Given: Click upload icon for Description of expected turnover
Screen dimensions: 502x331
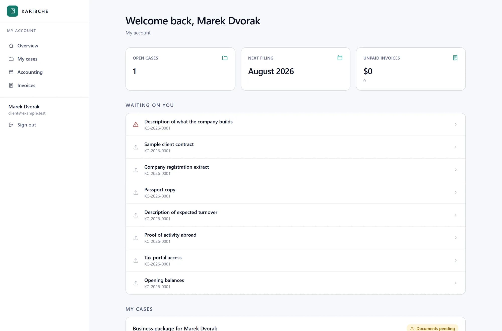Looking at the screenshot, I should tap(136, 215).
